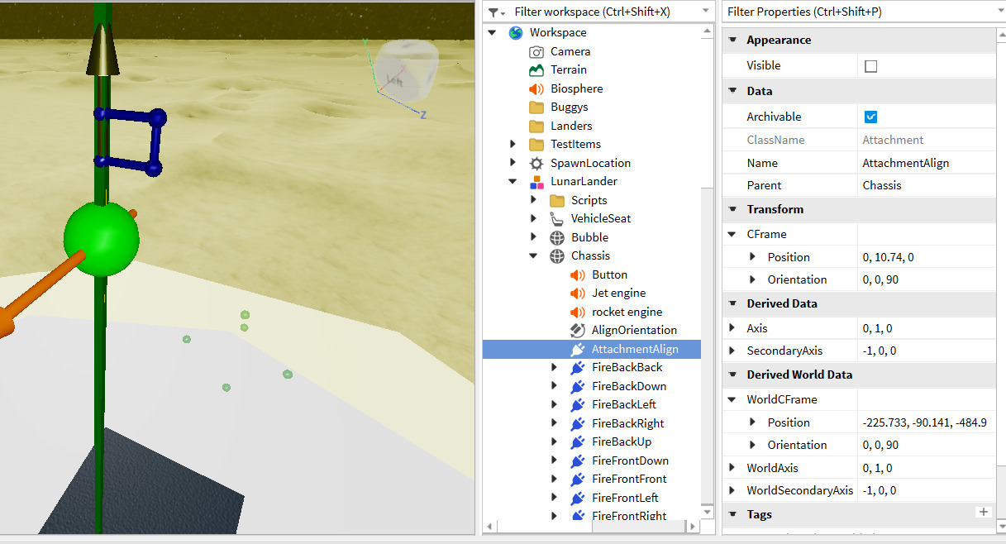The image size is (1006, 544).
Task: Click the VehicleSeat icon in Chassis tree
Action: (x=556, y=218)
